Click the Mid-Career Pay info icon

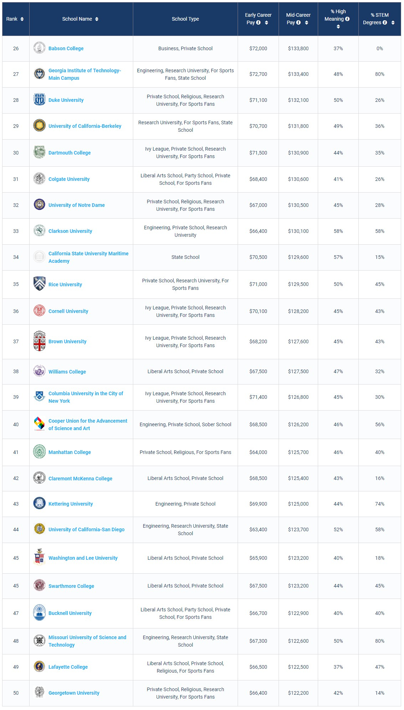click(299, 22)
